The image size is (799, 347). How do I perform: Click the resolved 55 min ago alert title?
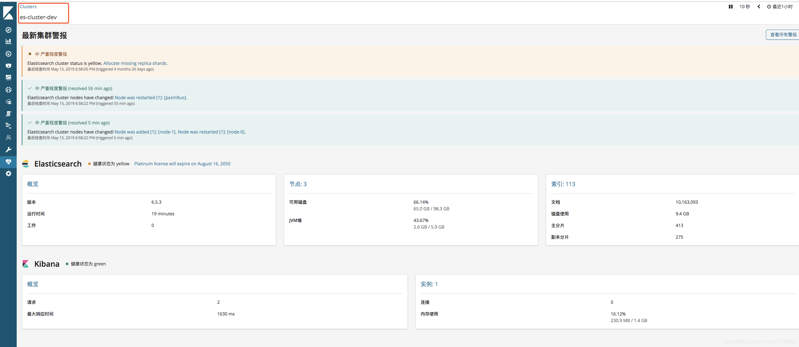pos(74,88)
